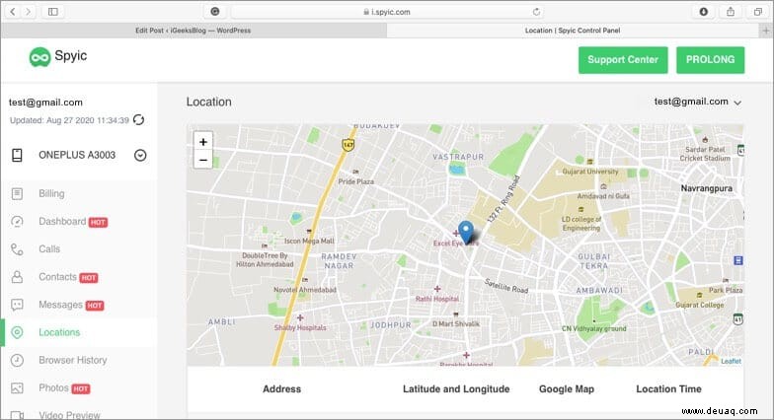Go forward with Safari forward arrow
This screenshot has height=420, width=774.
(x=28, y=12)
